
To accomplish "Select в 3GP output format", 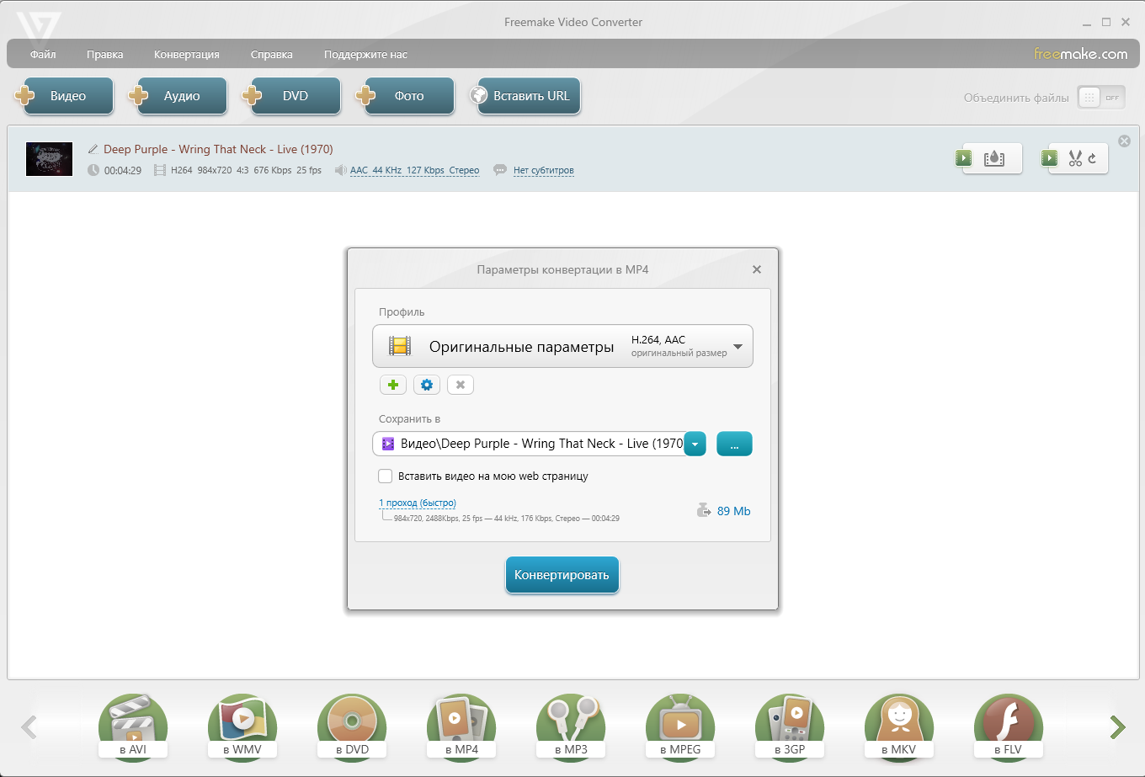I will tap(790, 726).
